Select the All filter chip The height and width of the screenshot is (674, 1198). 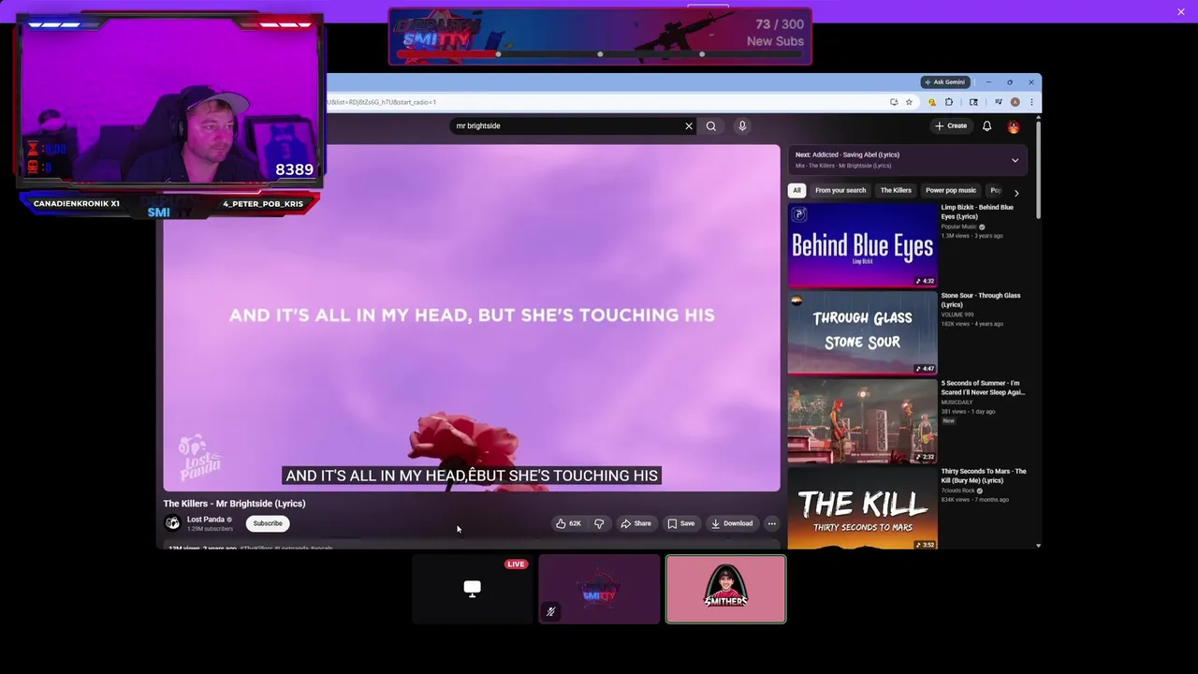point(796,190)
